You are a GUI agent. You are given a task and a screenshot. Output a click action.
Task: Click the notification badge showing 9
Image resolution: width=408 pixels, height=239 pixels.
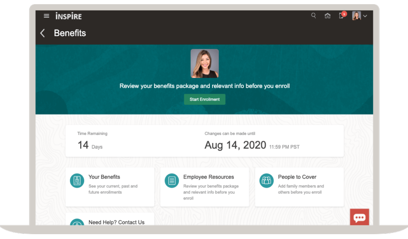coord(344,14)
